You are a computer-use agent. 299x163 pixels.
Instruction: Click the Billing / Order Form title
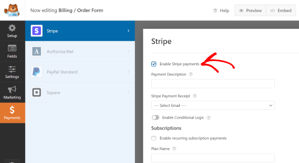(x=80, y=10)
